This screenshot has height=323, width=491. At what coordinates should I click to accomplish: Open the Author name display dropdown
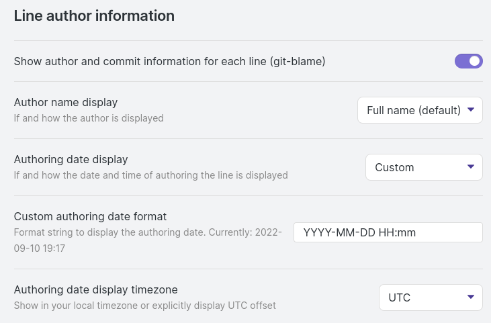[420, 110]
